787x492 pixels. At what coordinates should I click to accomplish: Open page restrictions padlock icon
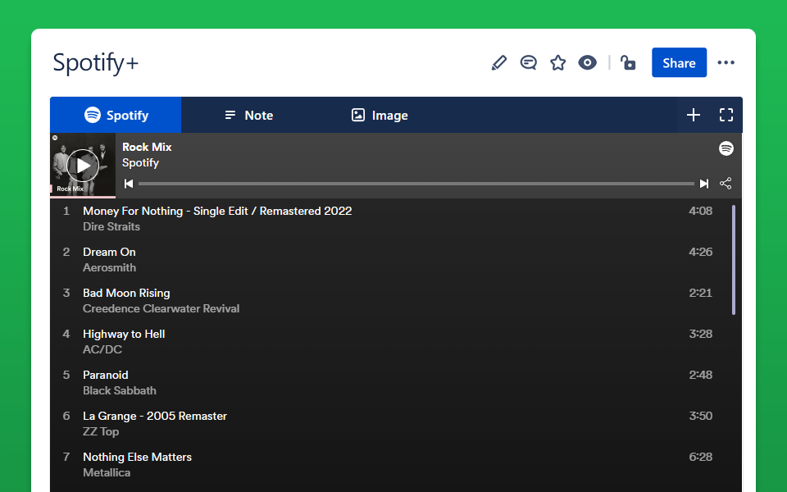628,63
